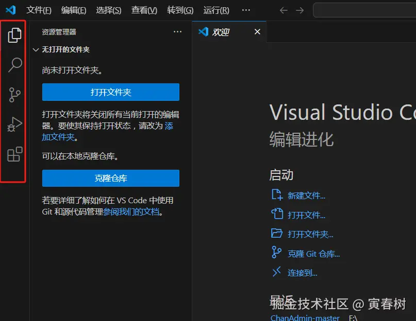Click the 打开文件夹 folder icon under 启动
Viewport: 416px width, 321px height.
coord(277,234)
